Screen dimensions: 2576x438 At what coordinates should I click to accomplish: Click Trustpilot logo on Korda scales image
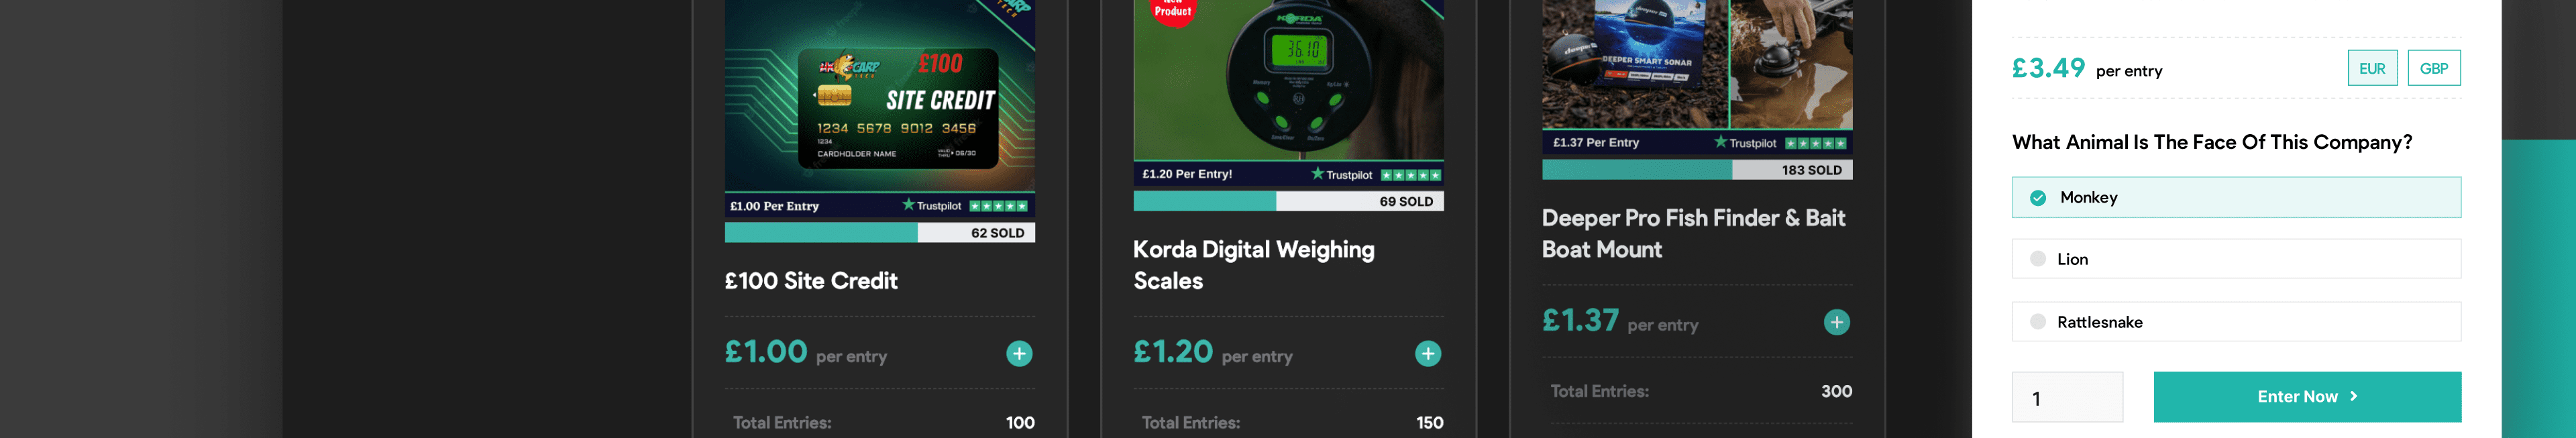pyautogui.click(x=1342, y=174)
